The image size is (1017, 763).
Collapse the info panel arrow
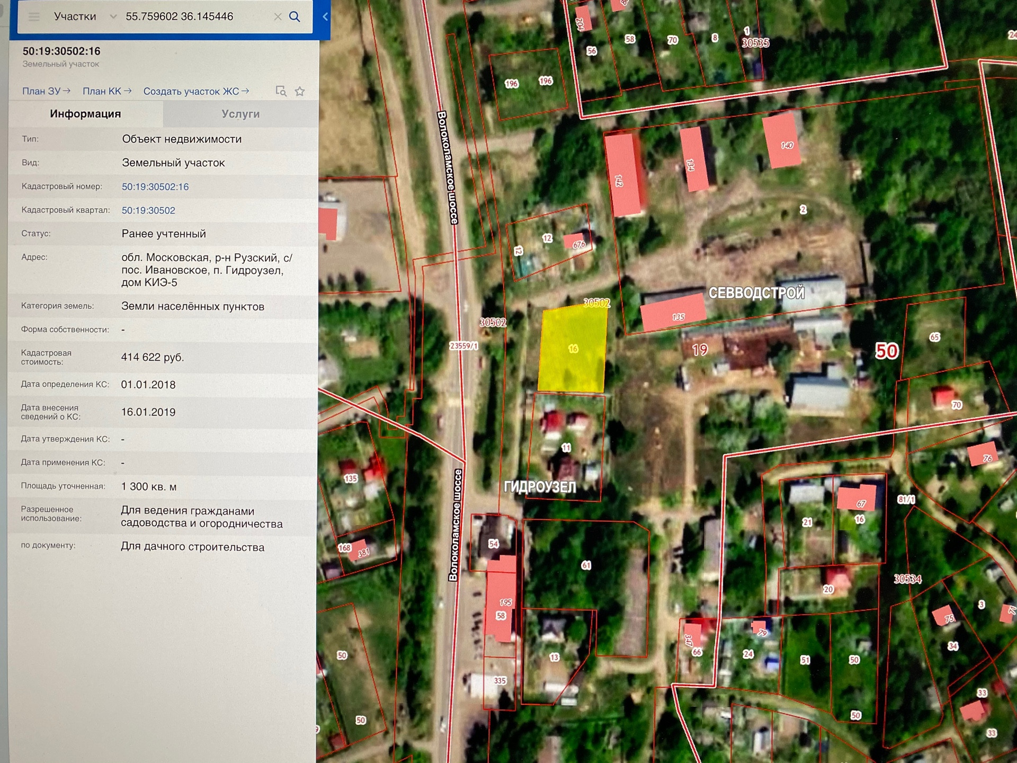coord(325,16)
